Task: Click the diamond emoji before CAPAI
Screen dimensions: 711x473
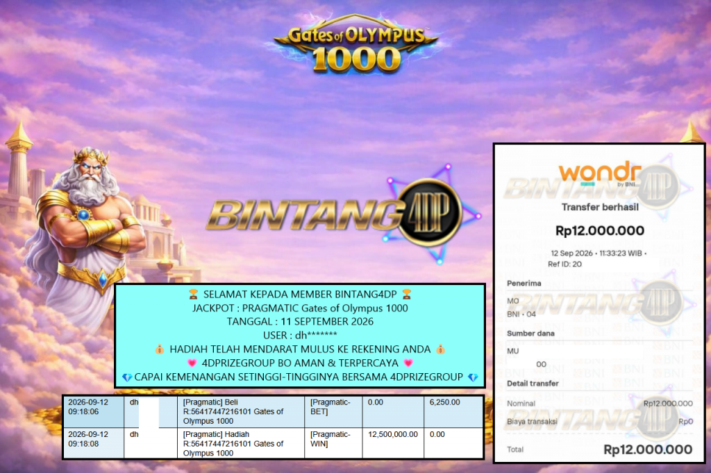Action: click(x=127, y=377)
